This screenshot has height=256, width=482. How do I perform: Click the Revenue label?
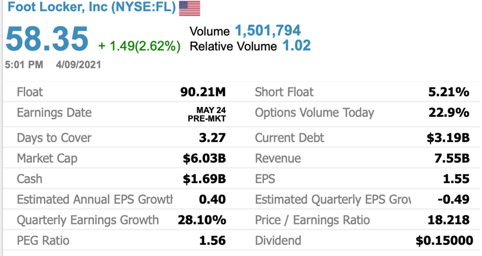pyautogui.click(x=278, y=159)
